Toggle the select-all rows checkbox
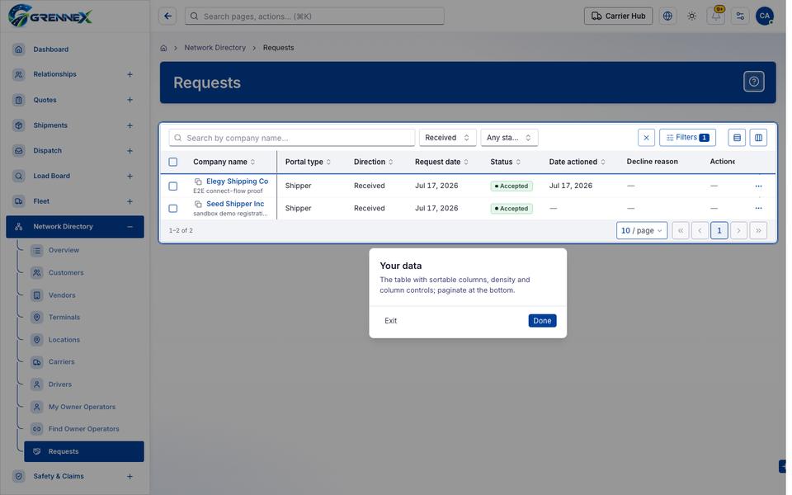Viewport: 792px width, 495px height. (172, 163)
